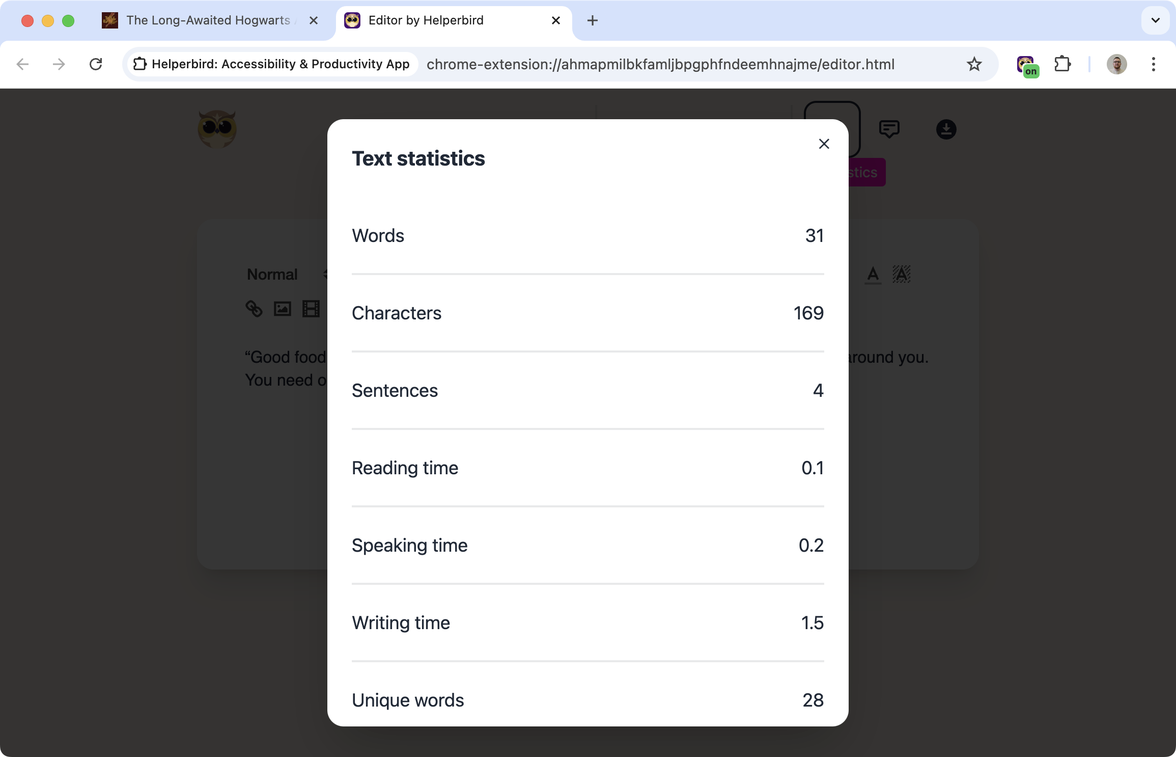Select the Insert link icon
This screenshot has height=757, width=1176.
click(x=254, y=309)
